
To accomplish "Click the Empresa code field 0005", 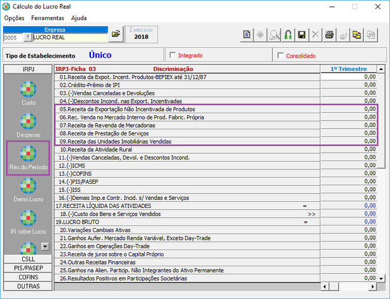I will tap(13, 38).
